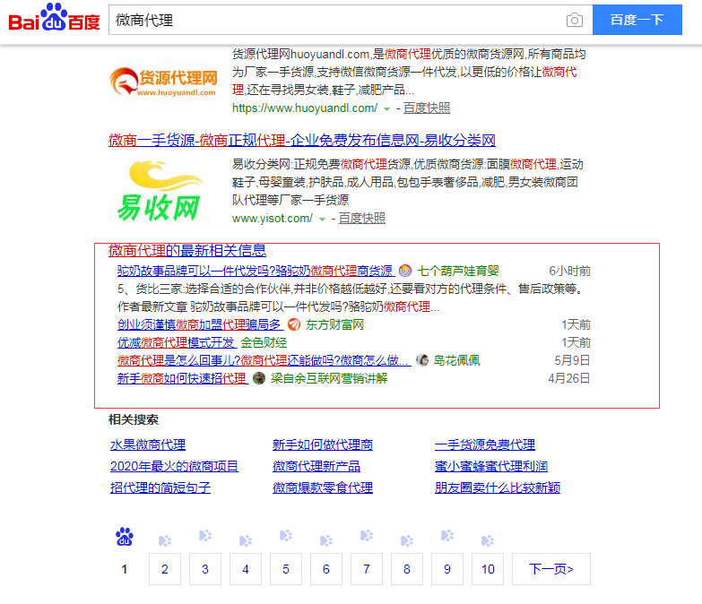This screenshot has width=702, height=604.
Task: Open related search 水果微商代理
Action: 147,444
